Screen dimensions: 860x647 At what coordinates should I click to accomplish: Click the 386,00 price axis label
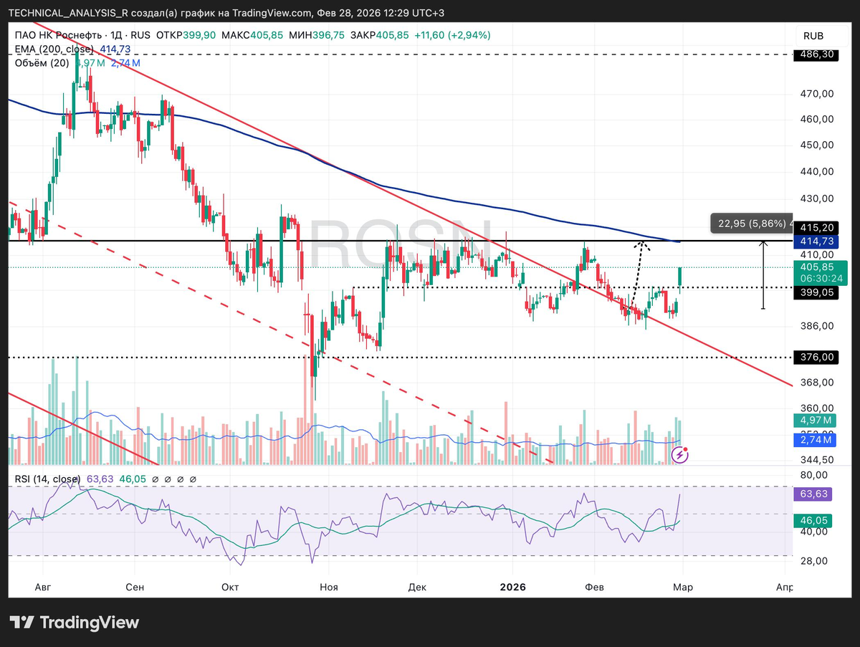816,325
